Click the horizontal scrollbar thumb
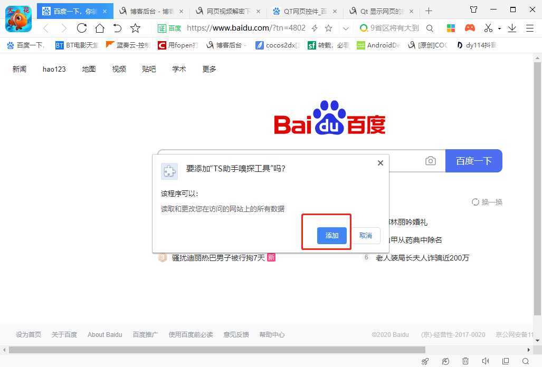Image resolution: width=542 pixels, height=367 pixels. click(x=217, y=350)
